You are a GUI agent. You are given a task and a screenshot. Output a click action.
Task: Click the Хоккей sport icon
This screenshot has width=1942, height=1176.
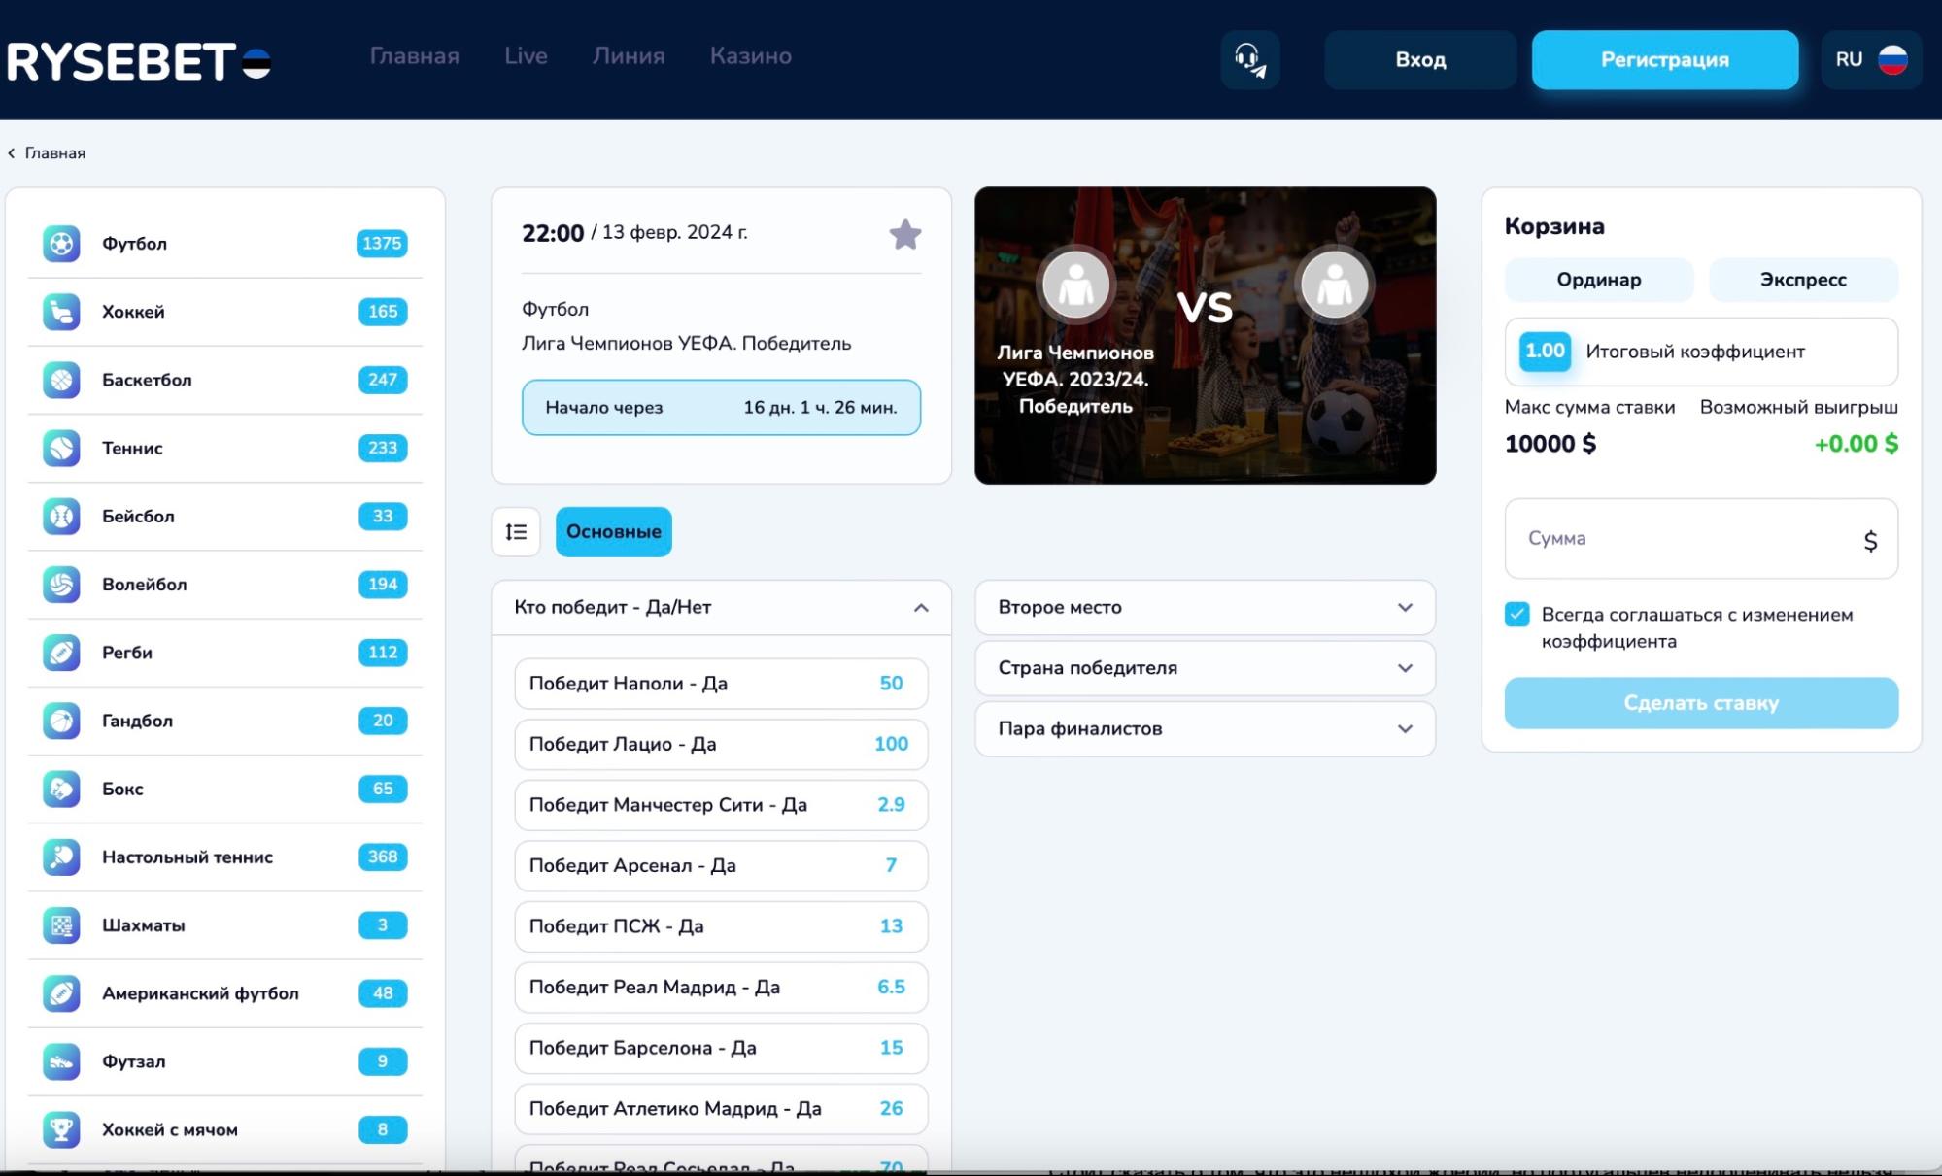click(61, 312)
